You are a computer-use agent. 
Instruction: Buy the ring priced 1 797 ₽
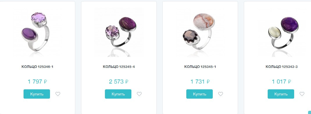(x=37, y=94)
